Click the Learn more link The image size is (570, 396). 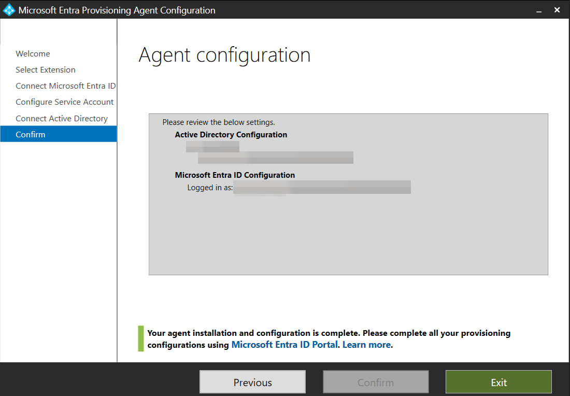(366, 344)
